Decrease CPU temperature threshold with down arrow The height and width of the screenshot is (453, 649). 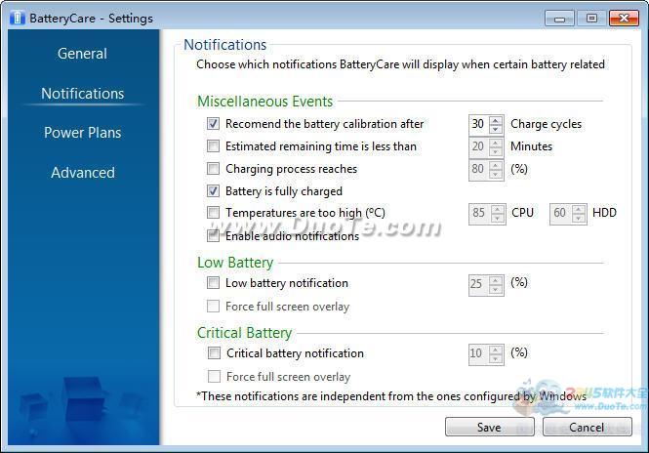[x=497, y=219]
